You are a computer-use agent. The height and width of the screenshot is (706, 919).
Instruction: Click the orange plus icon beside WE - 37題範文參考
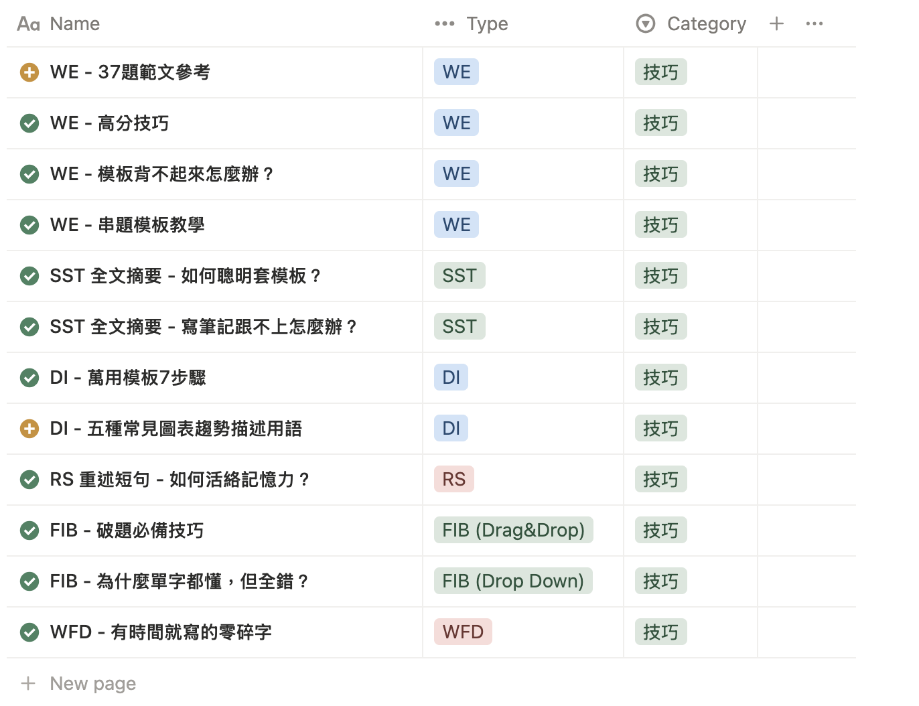click(x=29, y=72)
